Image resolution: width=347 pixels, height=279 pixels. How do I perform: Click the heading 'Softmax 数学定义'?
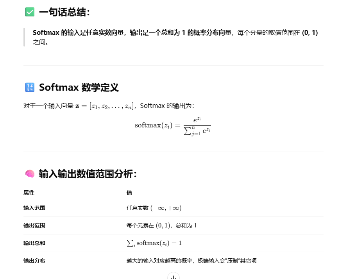pos(79,88)
